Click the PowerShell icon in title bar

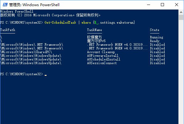5,5
